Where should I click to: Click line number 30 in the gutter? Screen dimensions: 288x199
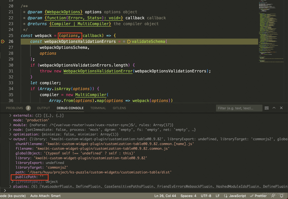11,65
